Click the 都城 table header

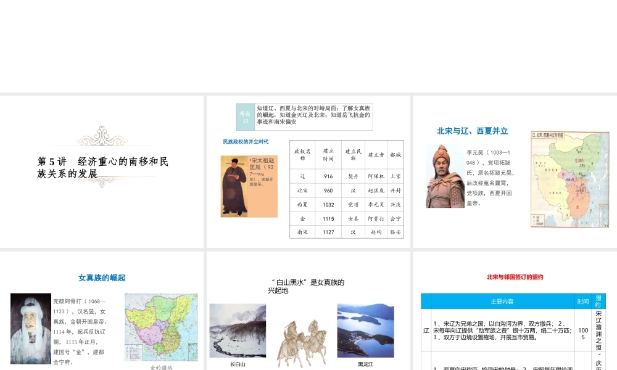(395, 155)
